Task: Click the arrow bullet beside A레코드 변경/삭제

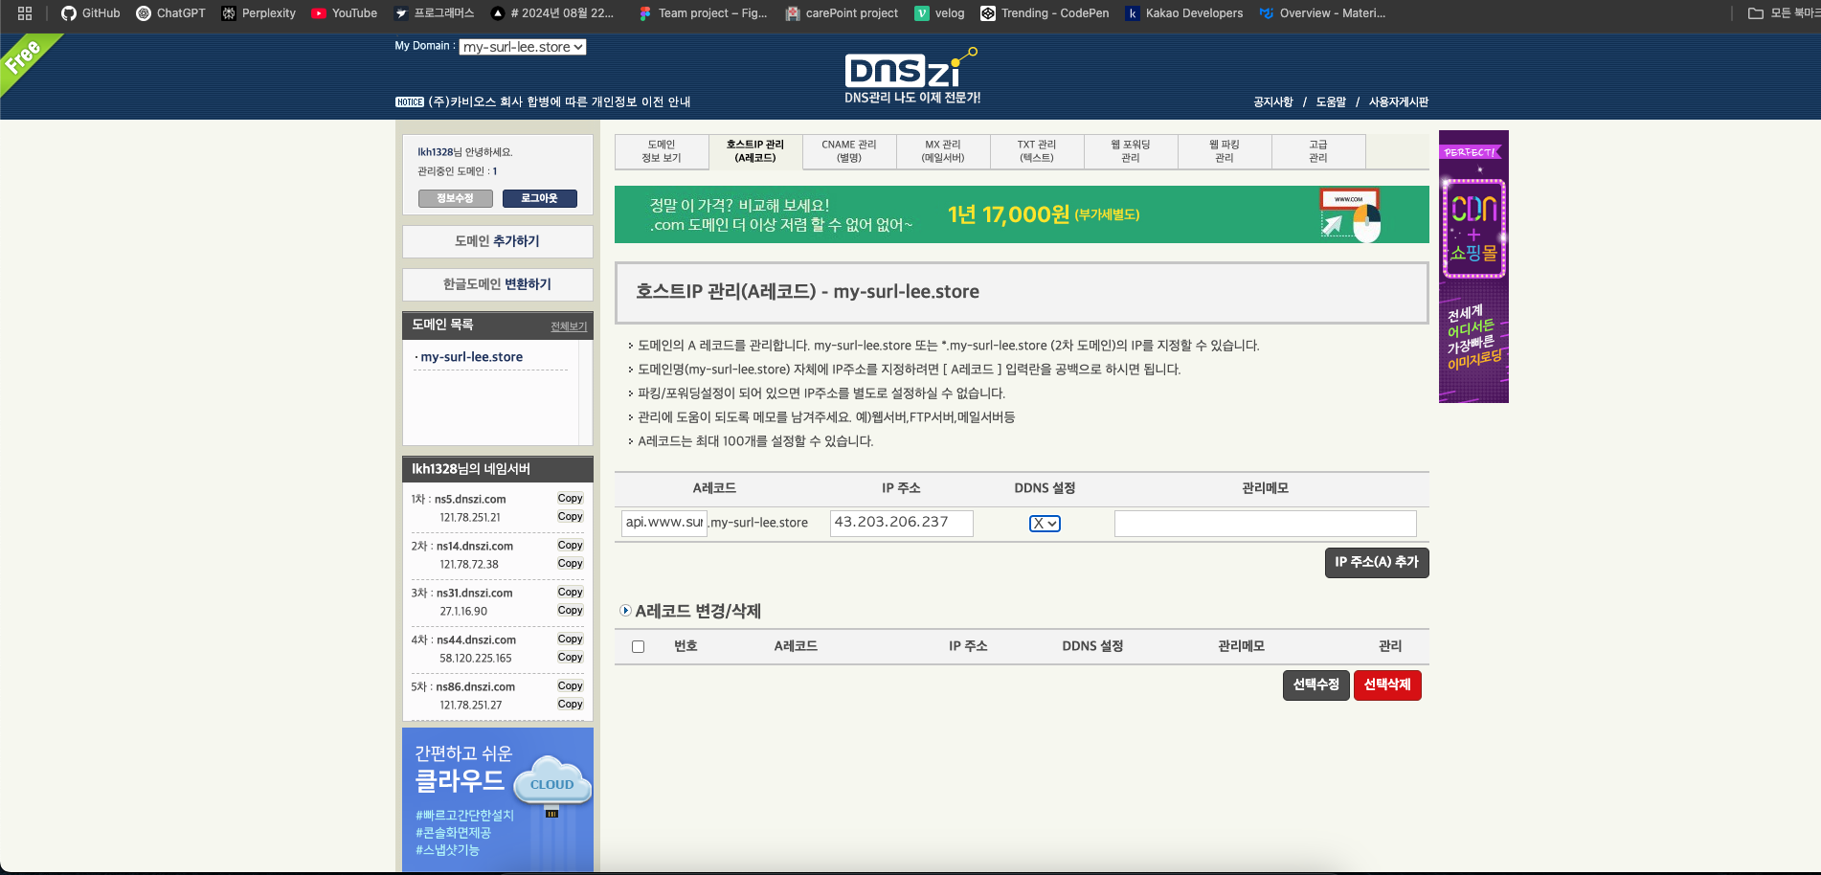Action: (x=625, y=611)
